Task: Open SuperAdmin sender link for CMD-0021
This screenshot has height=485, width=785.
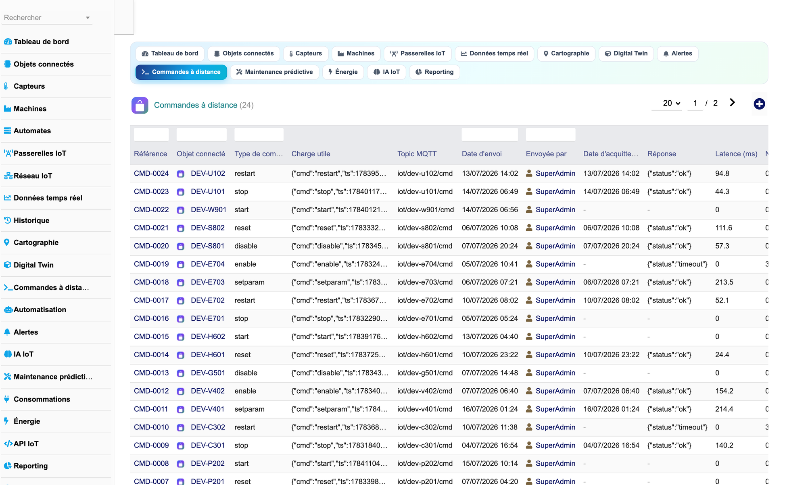Action: click(555, 228)
